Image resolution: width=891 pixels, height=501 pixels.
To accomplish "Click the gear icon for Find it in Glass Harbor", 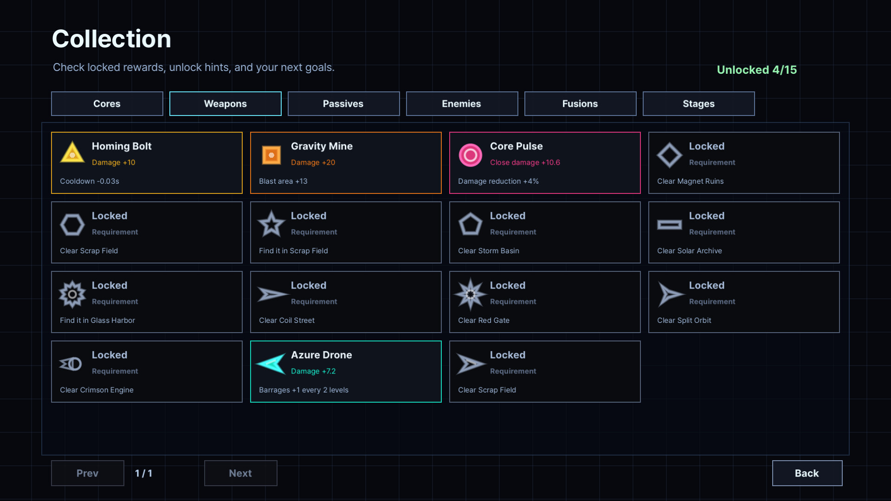I will (72, 294).
